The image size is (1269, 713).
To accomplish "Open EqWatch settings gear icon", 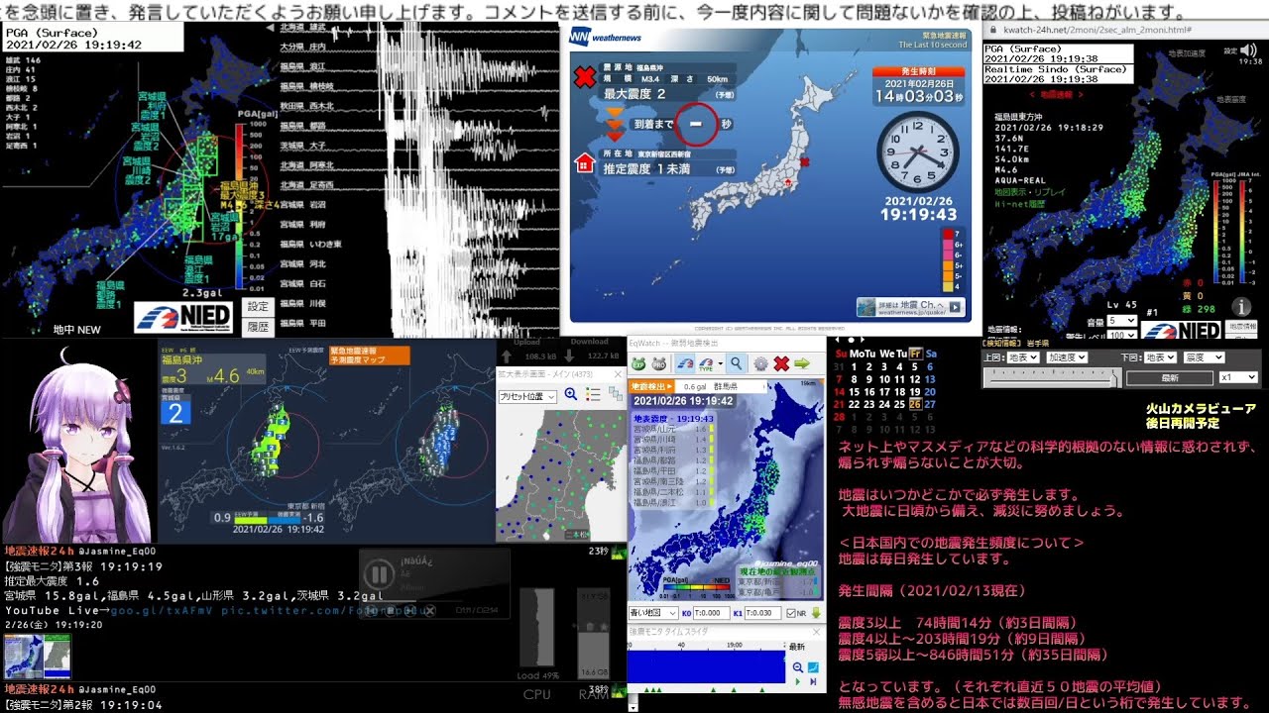I will pos(760,363).
